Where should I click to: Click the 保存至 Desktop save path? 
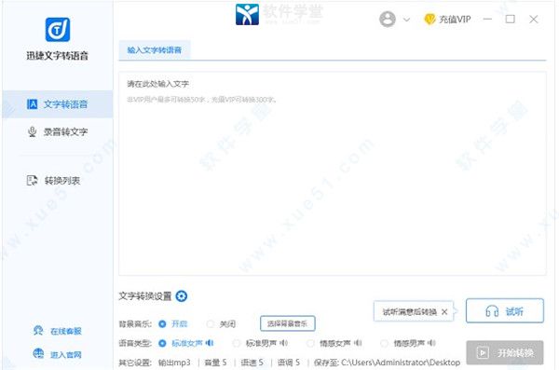[387, 363]
